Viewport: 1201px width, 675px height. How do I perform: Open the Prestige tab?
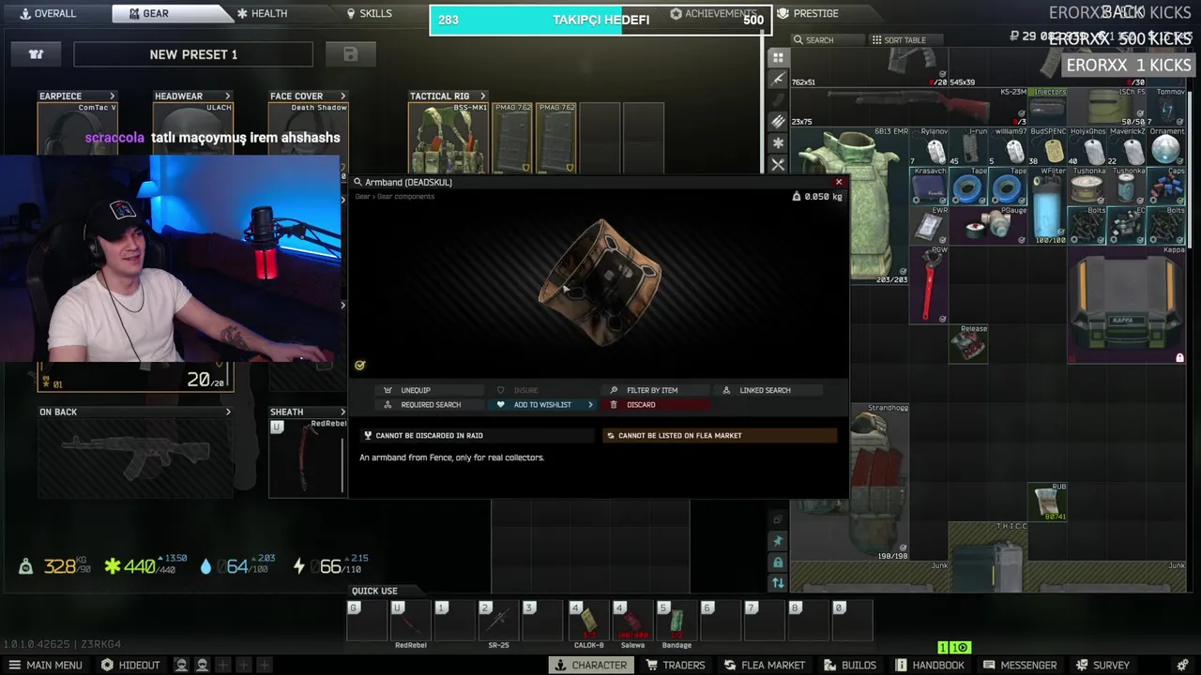(x=809, y=13)
